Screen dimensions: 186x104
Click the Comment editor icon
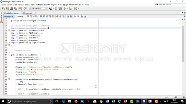click(x=82, y=16)
